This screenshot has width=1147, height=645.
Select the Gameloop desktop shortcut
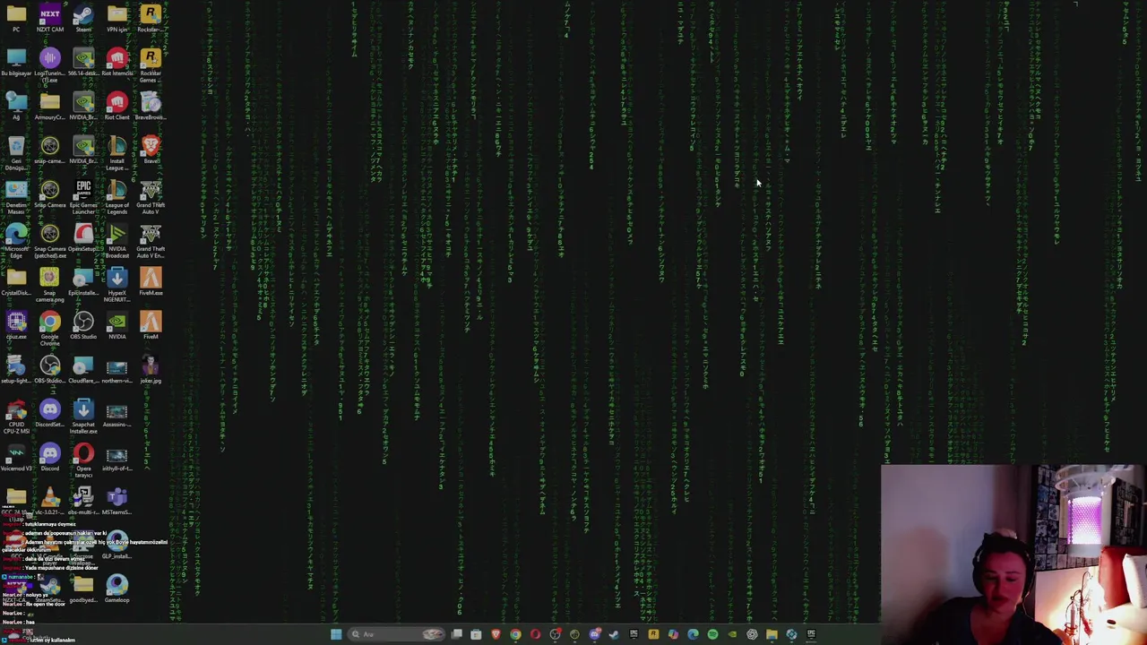[116, 588]
